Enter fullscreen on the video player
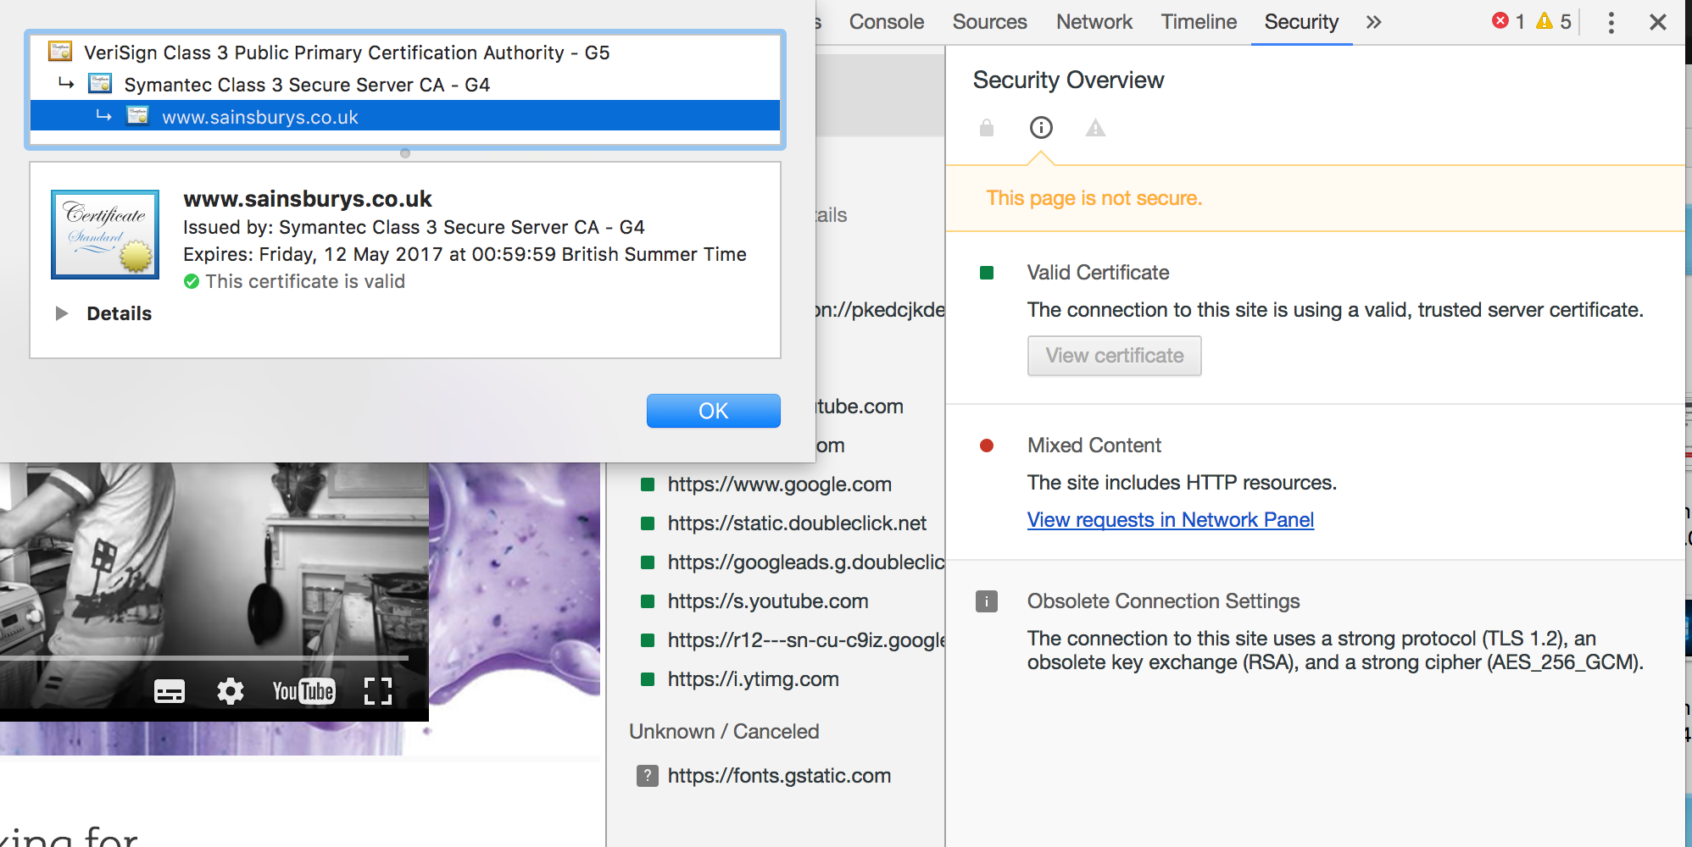 [378, 691]
